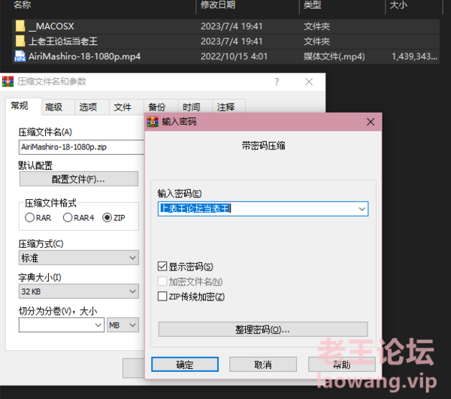This screenshot has height=399, width=451.
Task: Uncheck the 显示密码 checkbox
Action: (x=162, y=267)
